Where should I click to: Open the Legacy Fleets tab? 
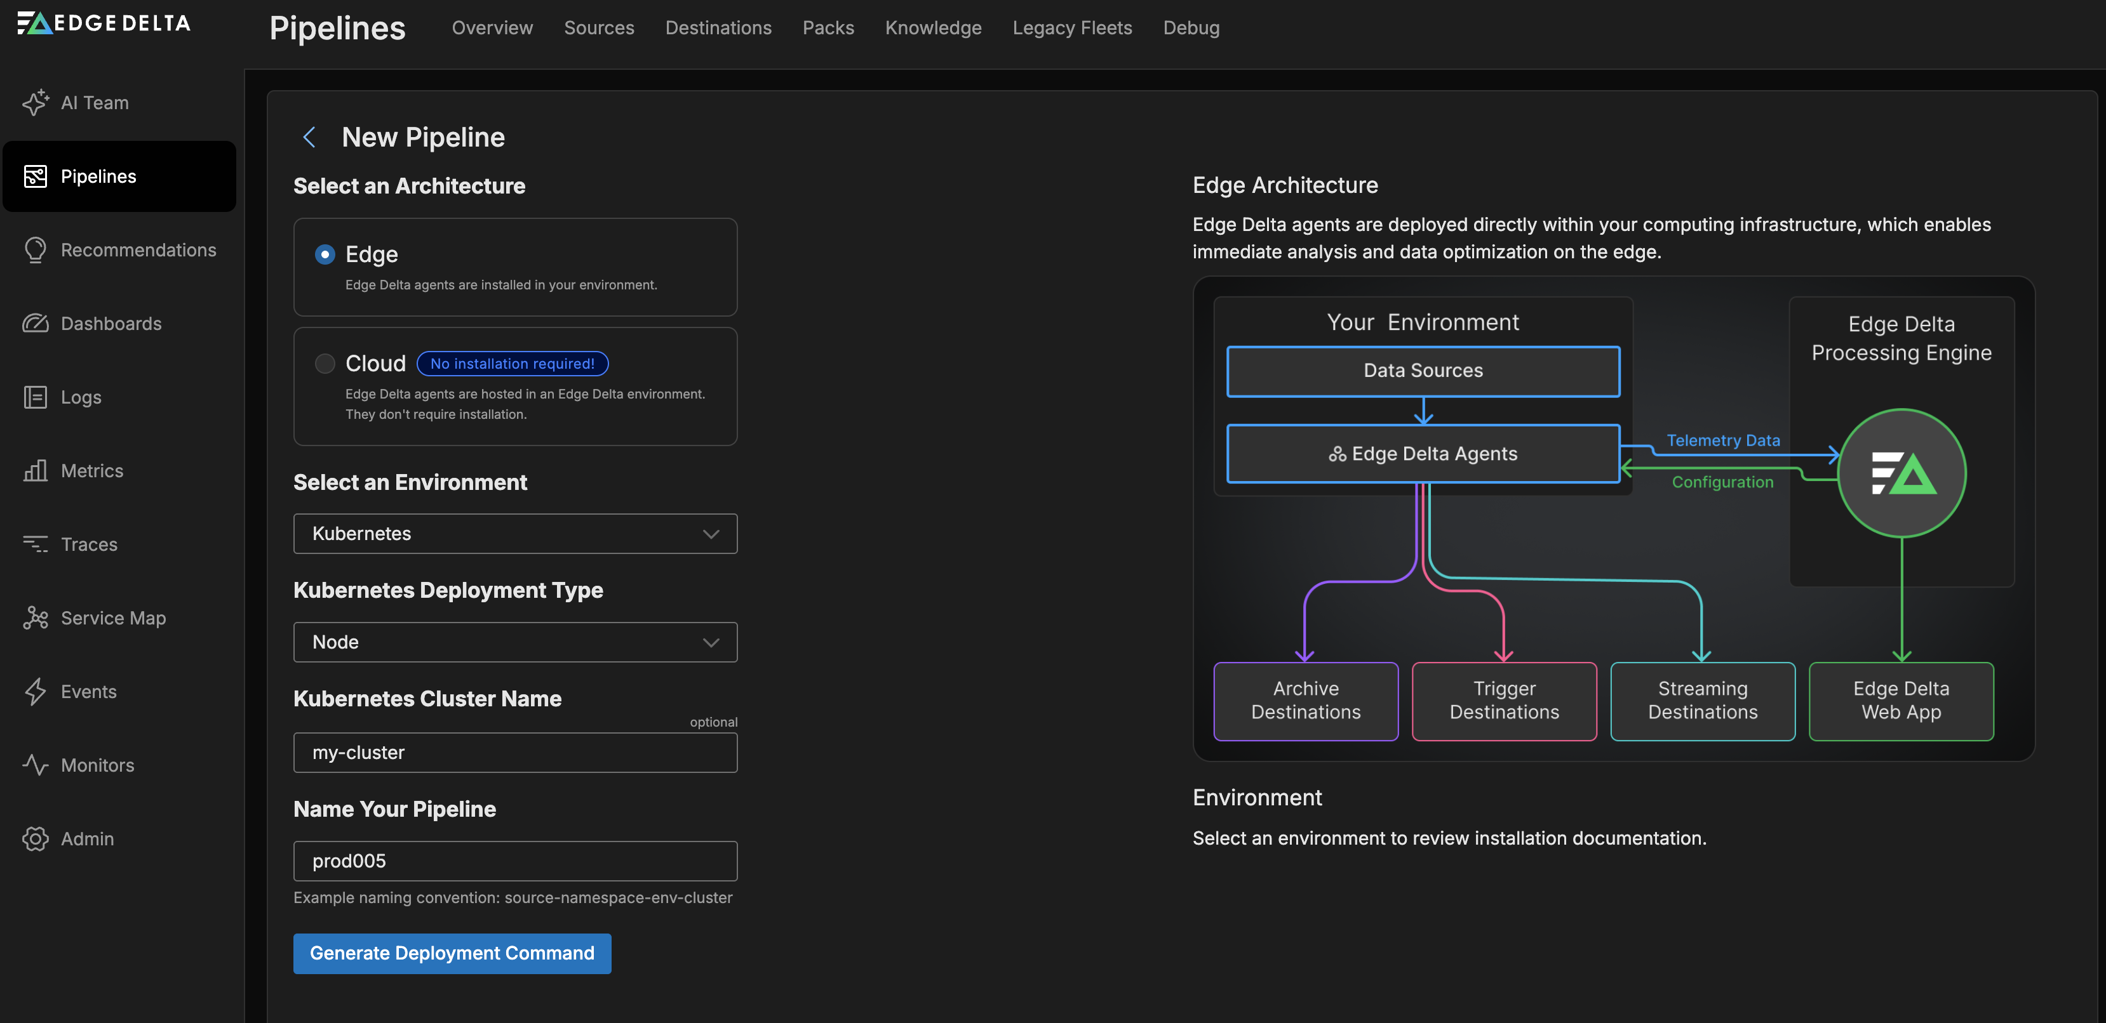pos(1071,28)
